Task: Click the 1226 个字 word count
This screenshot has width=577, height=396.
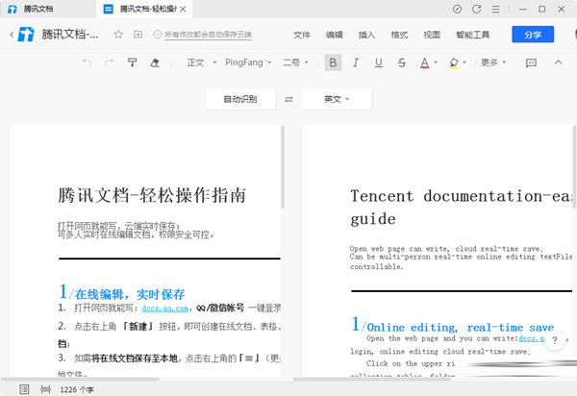Action: click(77, 389)
